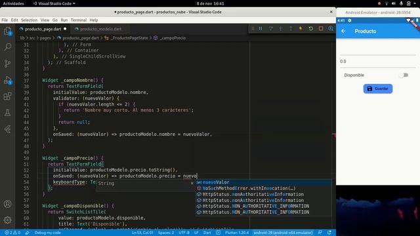Viewport: 420px width, 236px height.
Task: Click the producto_page.dart breadcrumb
Action: click(x=81, y=38)
